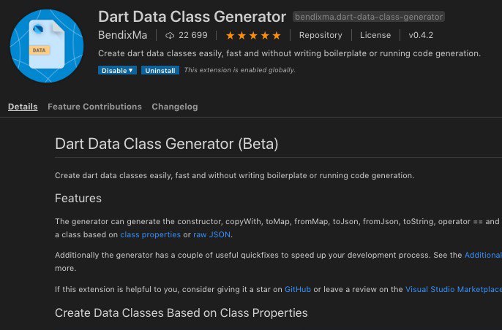Image resolution: width=502 pixels, height=330 pixels.
Task: Follow the 'class properties' link
Action: pyautogui.click(x=151, y=234)
